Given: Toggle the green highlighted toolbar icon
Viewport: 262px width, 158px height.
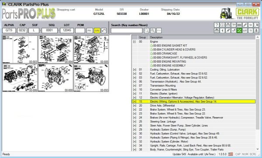Looking at the screenshot, I should coord(239,30).
